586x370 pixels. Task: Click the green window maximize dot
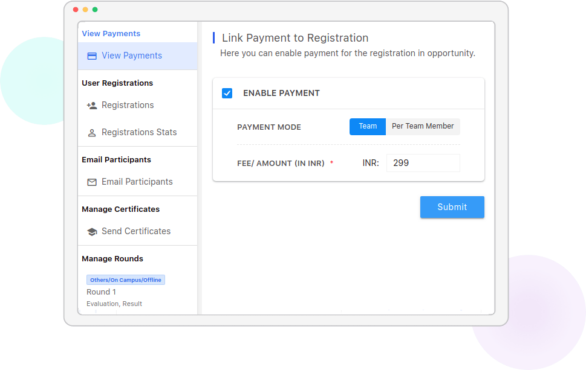[x=95, y=10]
